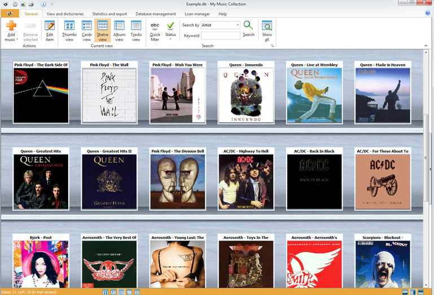The height and width of the screenshot is (295, 434).
Task: Open the Loan manager tab
Action: 197,14
